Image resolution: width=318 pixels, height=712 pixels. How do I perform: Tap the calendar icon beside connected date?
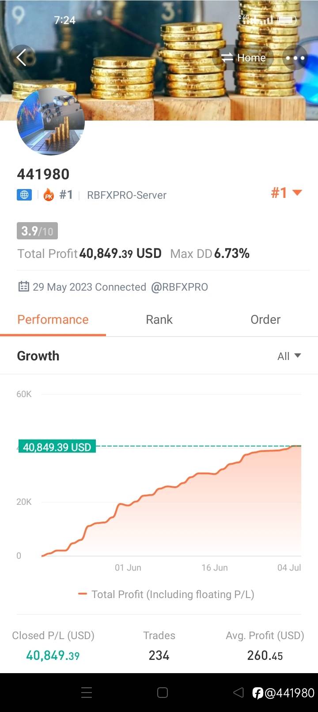(23, 287)
